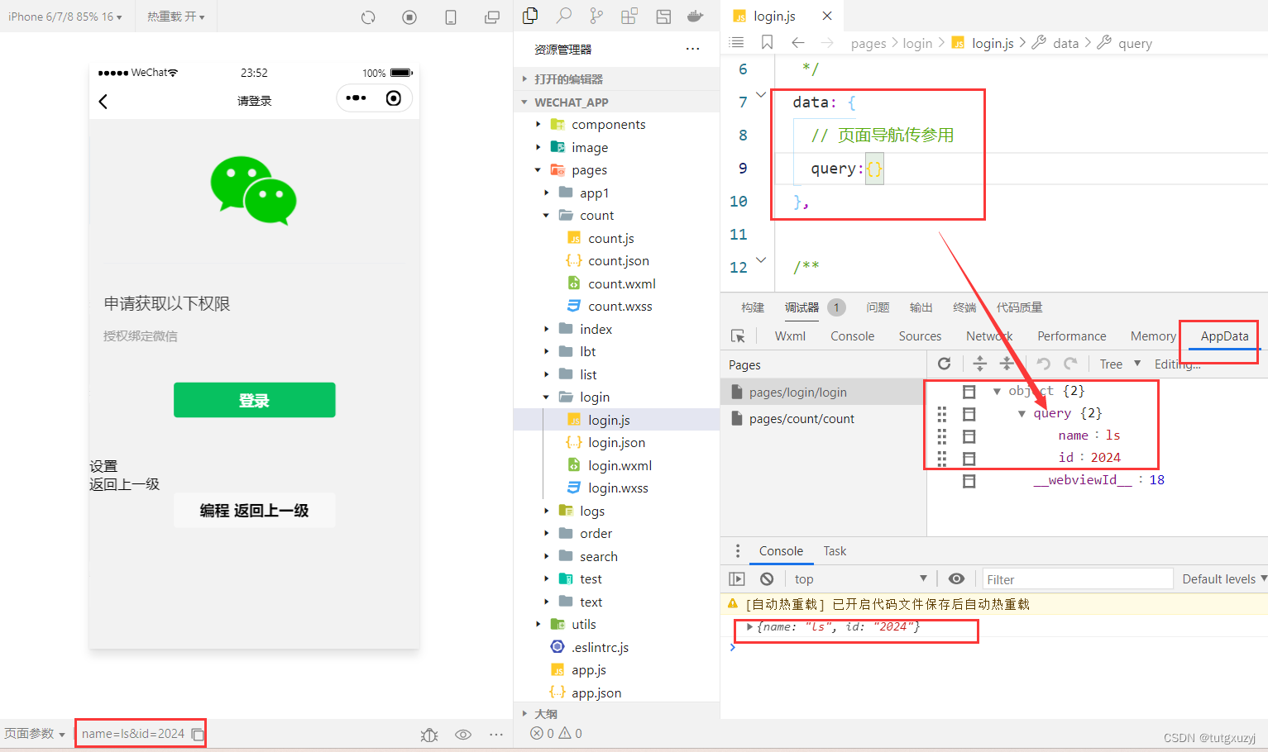Expand the components folder
Screen dimensions: 1268x752
(x=538, y=124)
